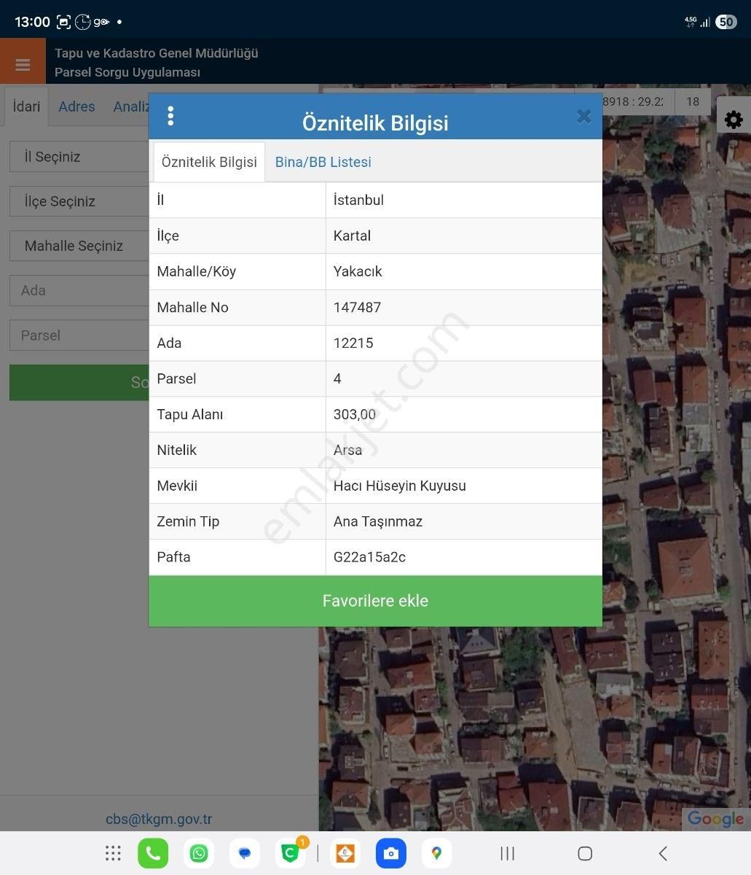Tap the Android back navigation button
The image size is (751, 875).
[x=662, y=853]
